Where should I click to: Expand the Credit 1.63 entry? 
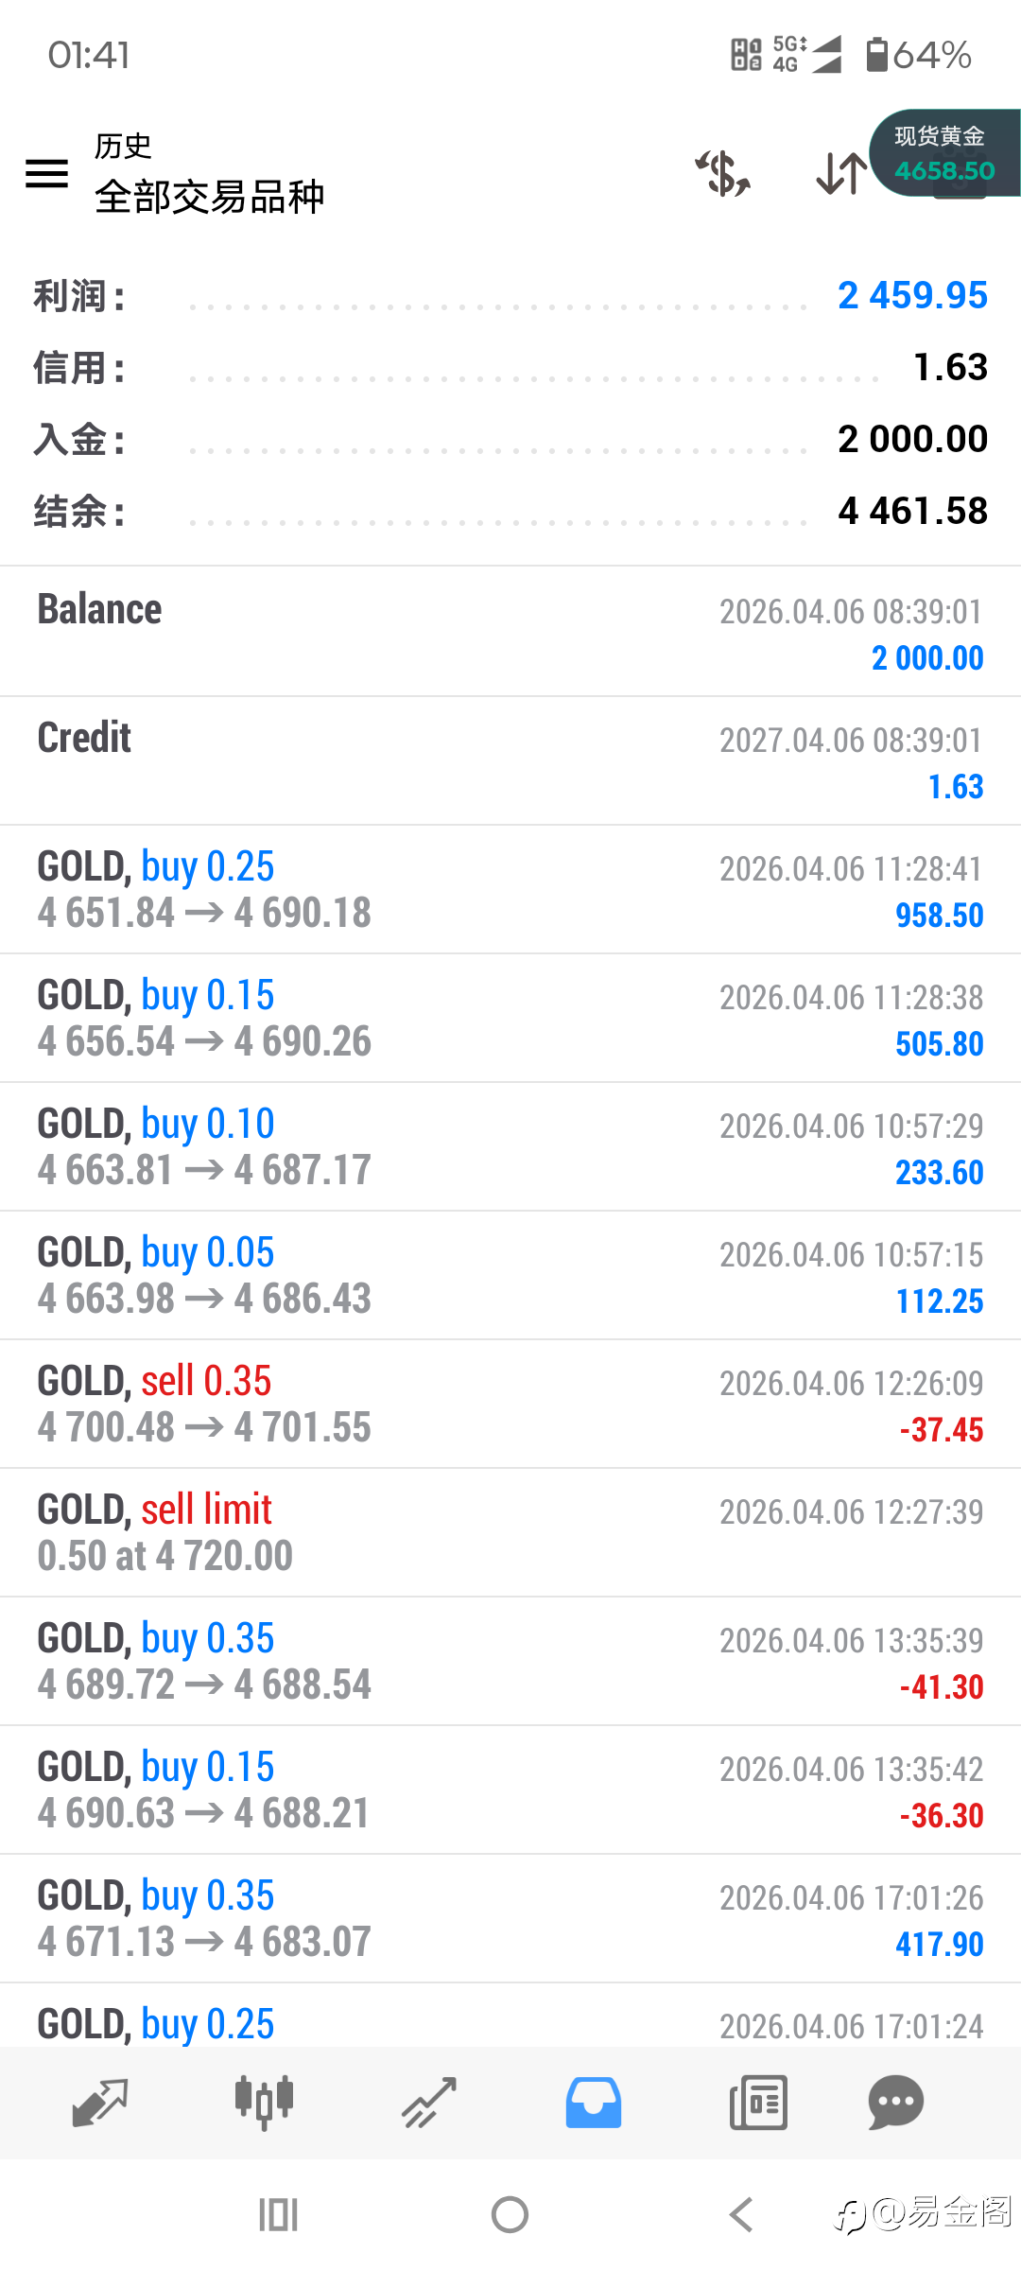[510, 760]
